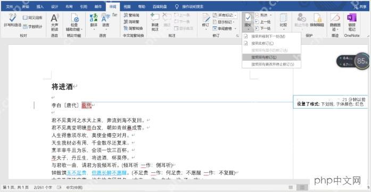The width and height of the screenshot is (371, 192).
Task: Click the 翻译 translate icon
Action: tap(94, 18)
